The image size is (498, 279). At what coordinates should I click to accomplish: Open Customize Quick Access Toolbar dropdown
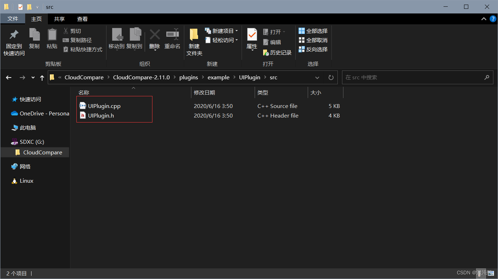[x=37, y=7]
